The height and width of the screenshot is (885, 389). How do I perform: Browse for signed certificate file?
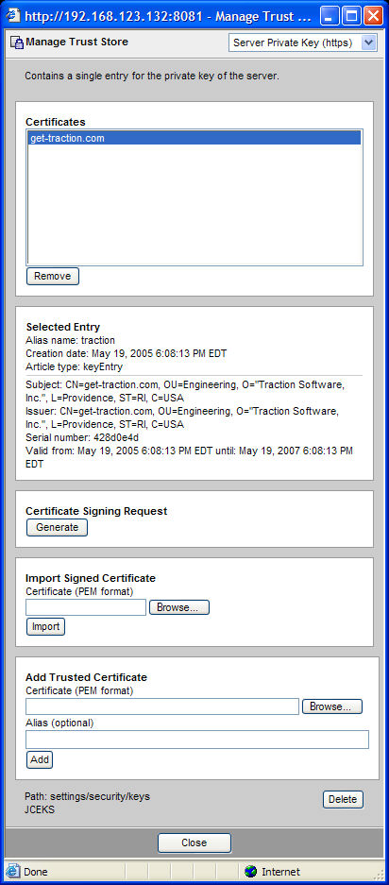(x=179, y=607)
